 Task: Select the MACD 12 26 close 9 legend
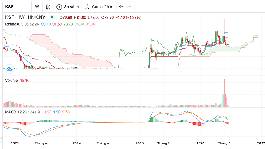coord(22,112)
